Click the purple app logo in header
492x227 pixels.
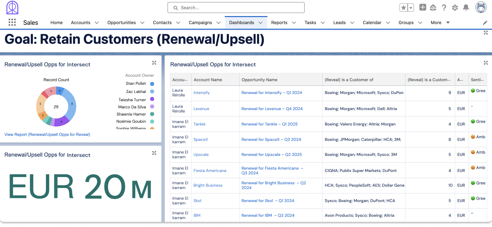click(x=12, y=8)
